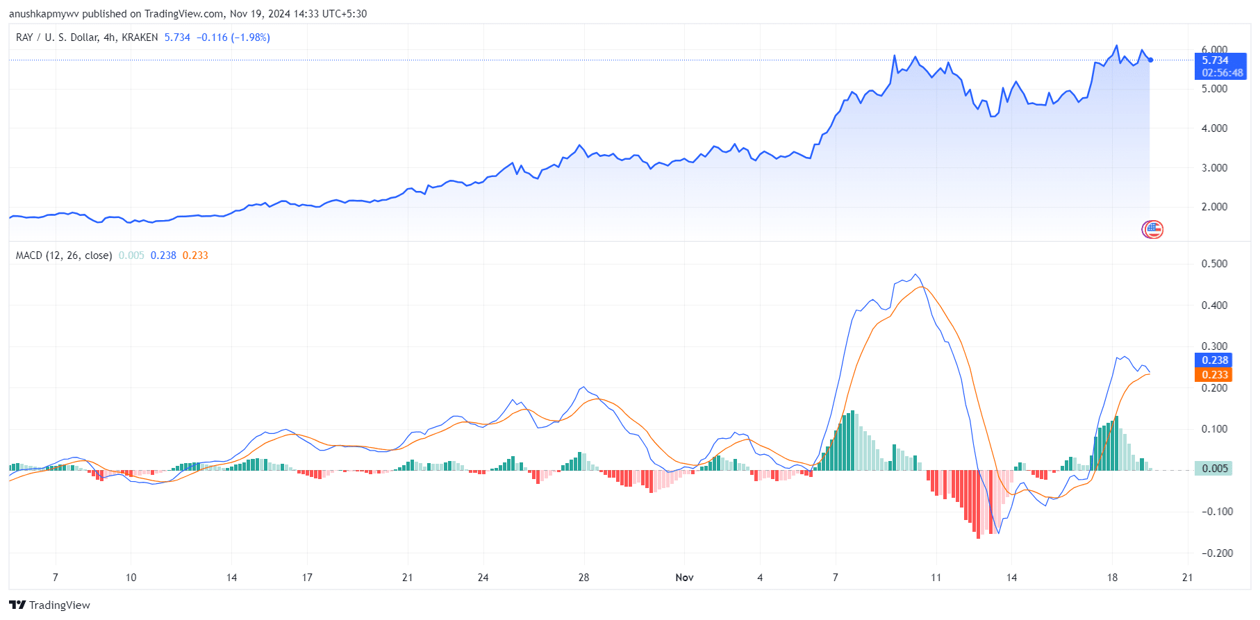Click the 02:56:48 countdown timer label
The height and width of the screenshot is (620, 1260).
[x=1222, y=73]
